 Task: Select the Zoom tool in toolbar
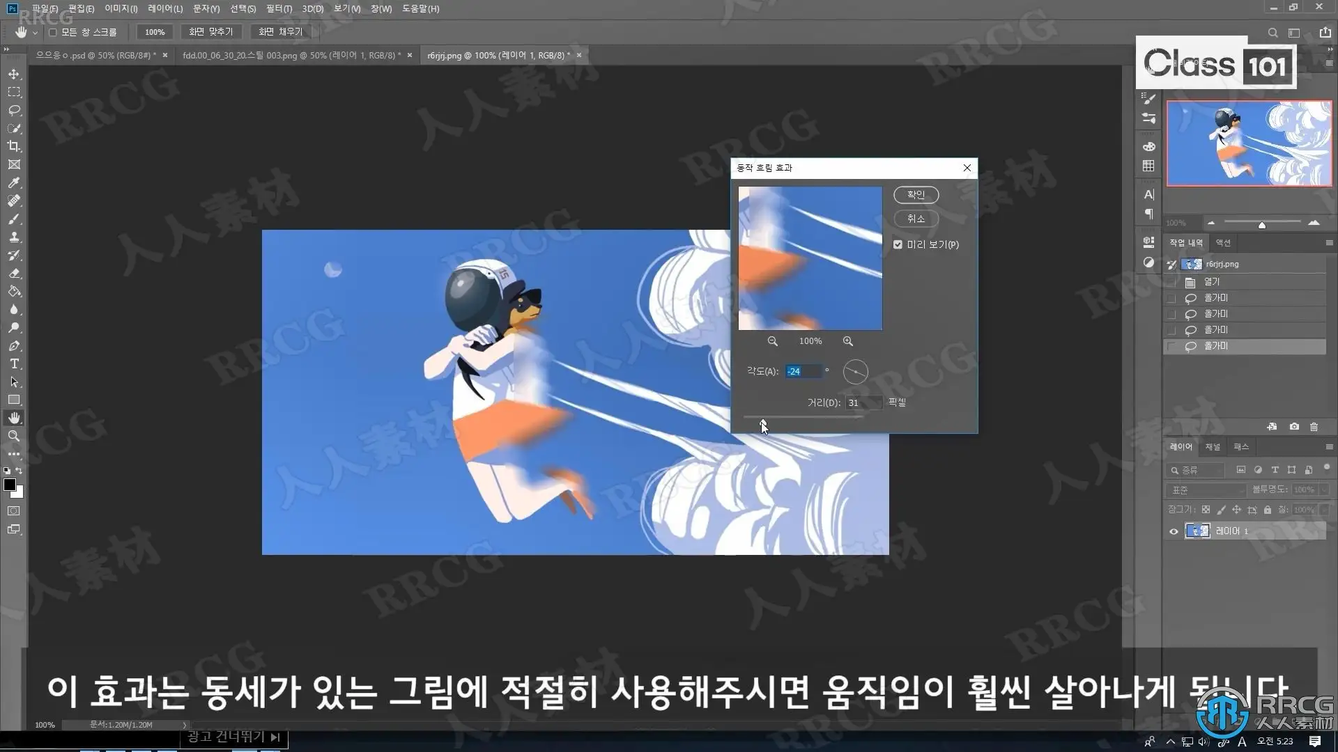click(x=14, y=436)
